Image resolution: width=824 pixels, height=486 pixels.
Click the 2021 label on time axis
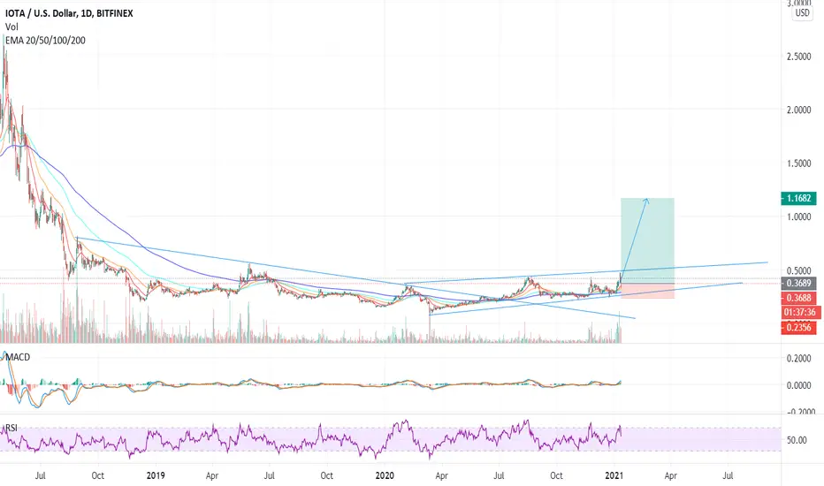pyautogui.click(x=614, y=475)
